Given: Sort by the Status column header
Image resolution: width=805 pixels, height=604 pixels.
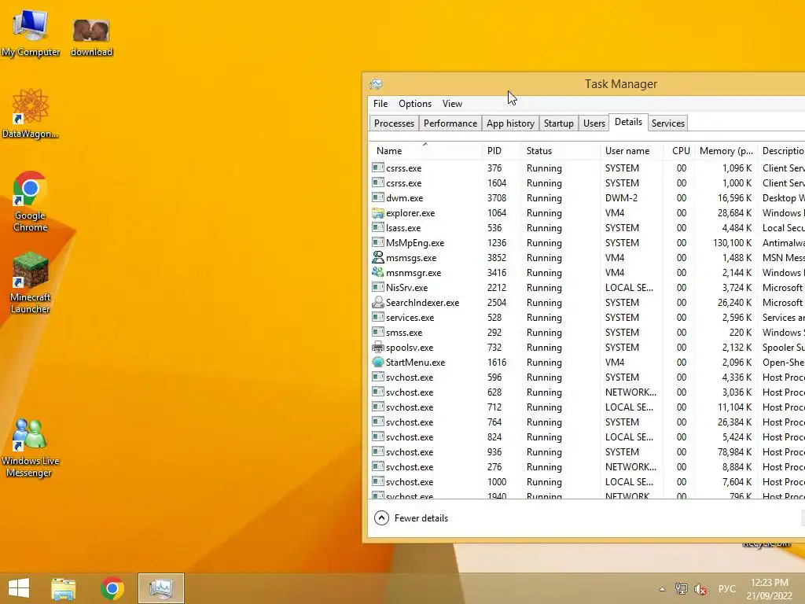Looking at the screenshot, I should coord(561,150).
